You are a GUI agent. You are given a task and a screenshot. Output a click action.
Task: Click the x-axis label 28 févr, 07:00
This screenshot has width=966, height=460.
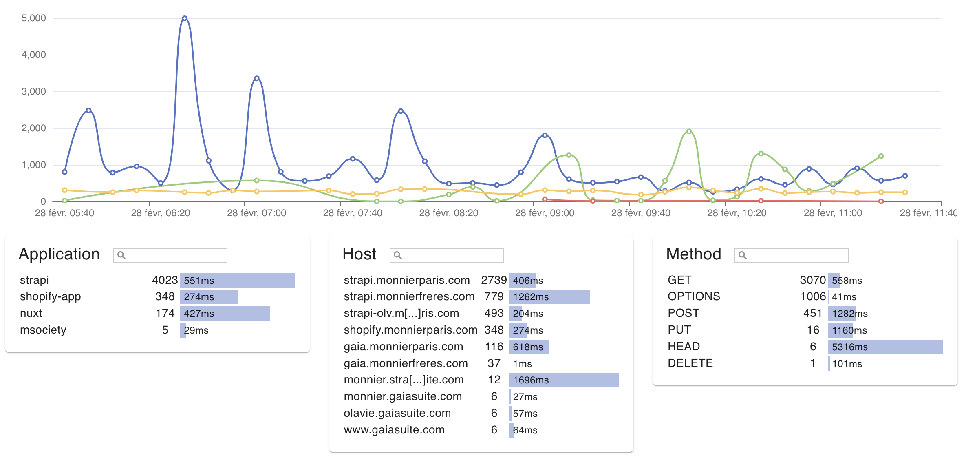coord(256,213)
